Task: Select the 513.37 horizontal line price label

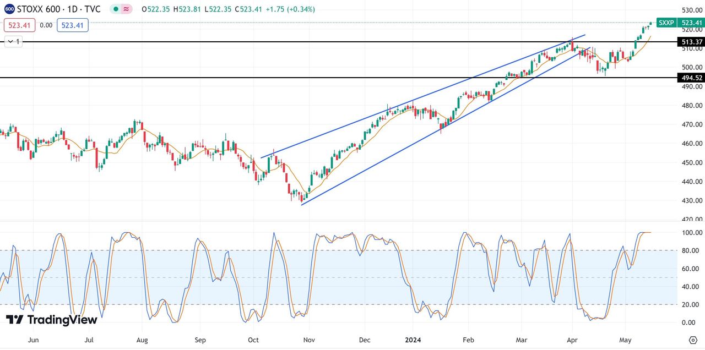Action: click(691, 42)
